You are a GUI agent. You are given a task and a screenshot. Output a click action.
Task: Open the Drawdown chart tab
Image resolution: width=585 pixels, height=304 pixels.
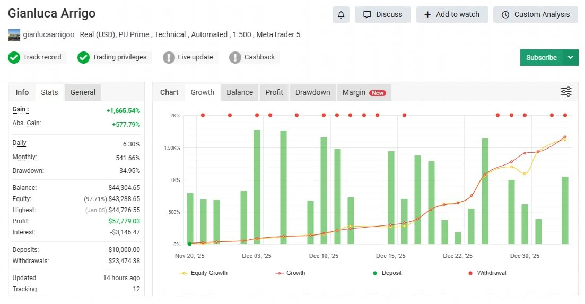312,92
